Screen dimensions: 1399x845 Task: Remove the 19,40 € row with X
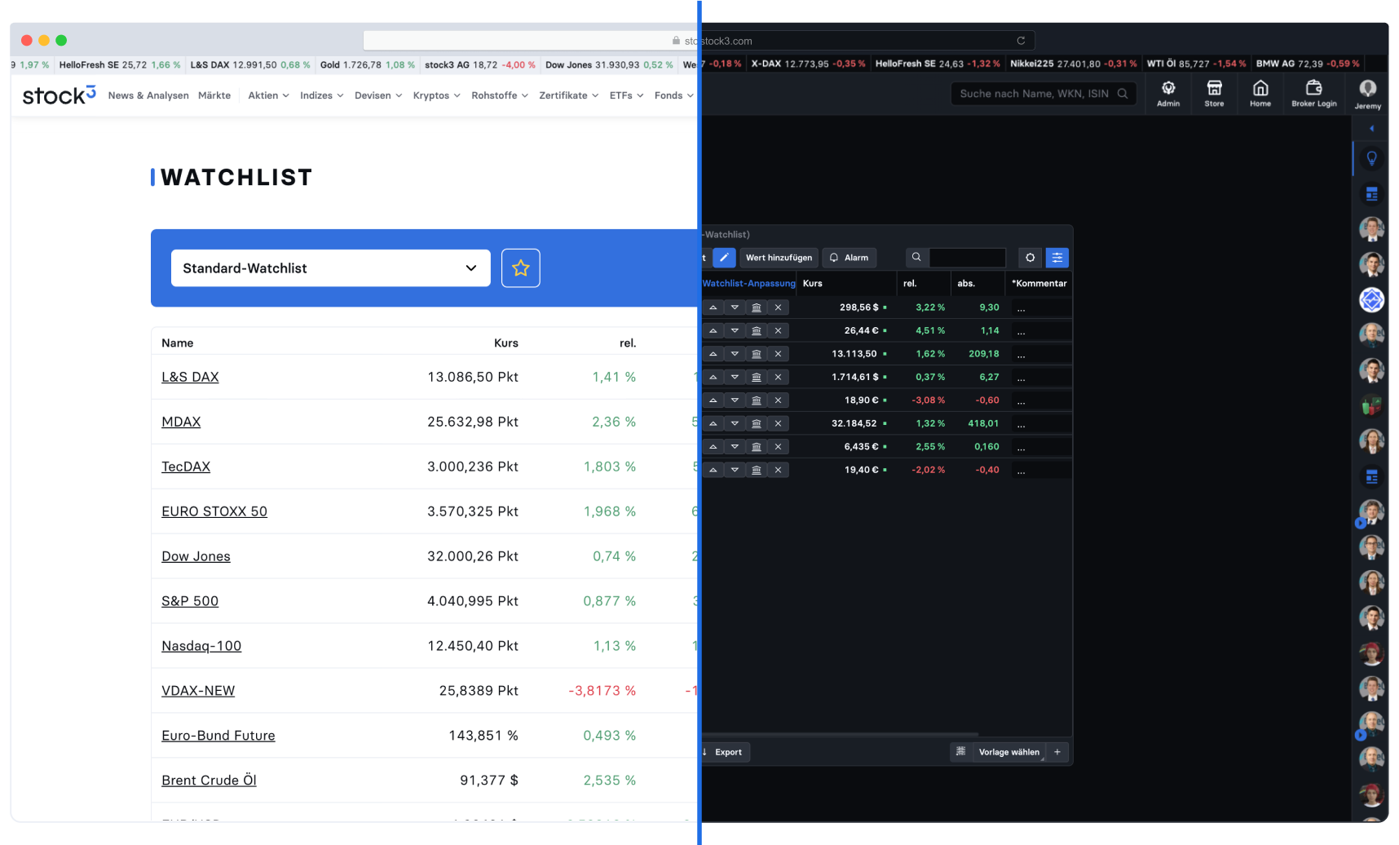click(x=778, y=470)
